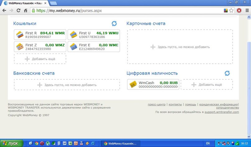The width and height of the screenshot is (251, 147).
Task: Open the пресс-центр footer link
Action: 157,104
